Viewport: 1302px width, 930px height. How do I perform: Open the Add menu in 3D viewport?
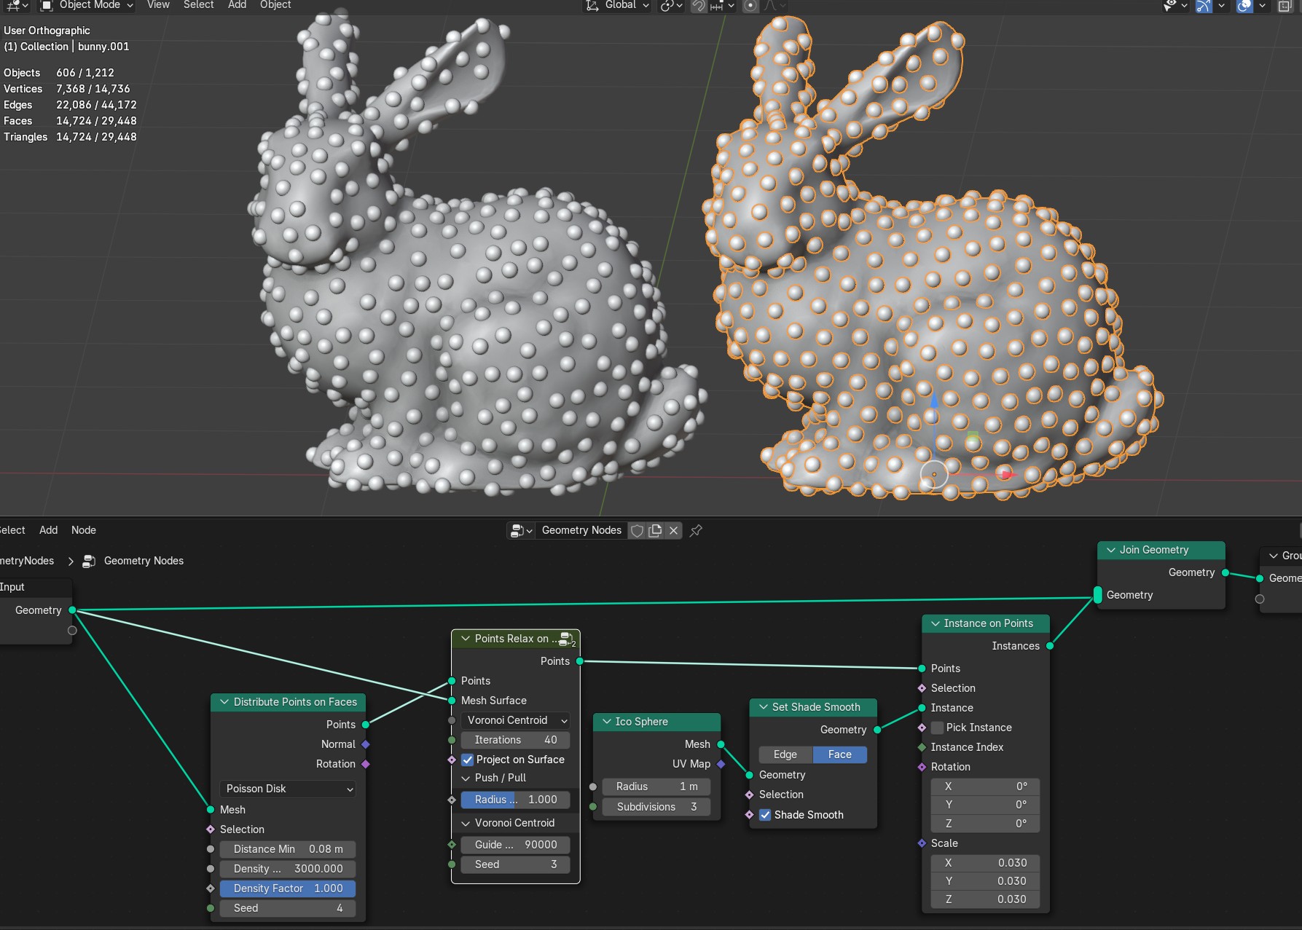[237, 5]
